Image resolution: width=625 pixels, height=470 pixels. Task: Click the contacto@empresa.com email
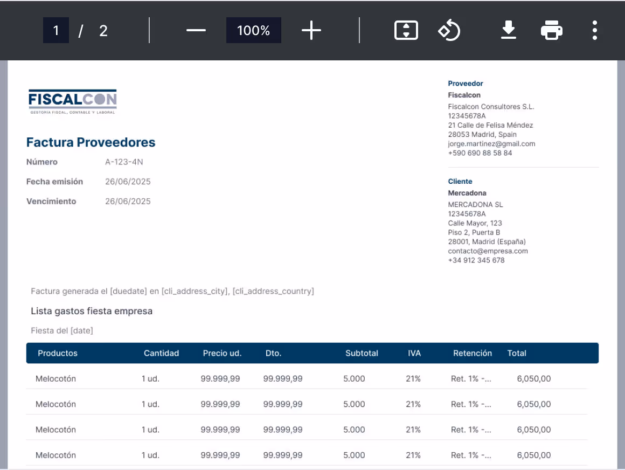[488, 251]
